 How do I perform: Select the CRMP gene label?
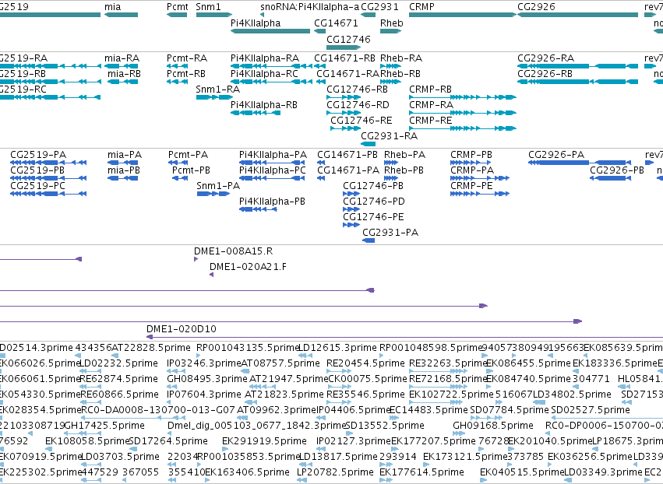421,7
